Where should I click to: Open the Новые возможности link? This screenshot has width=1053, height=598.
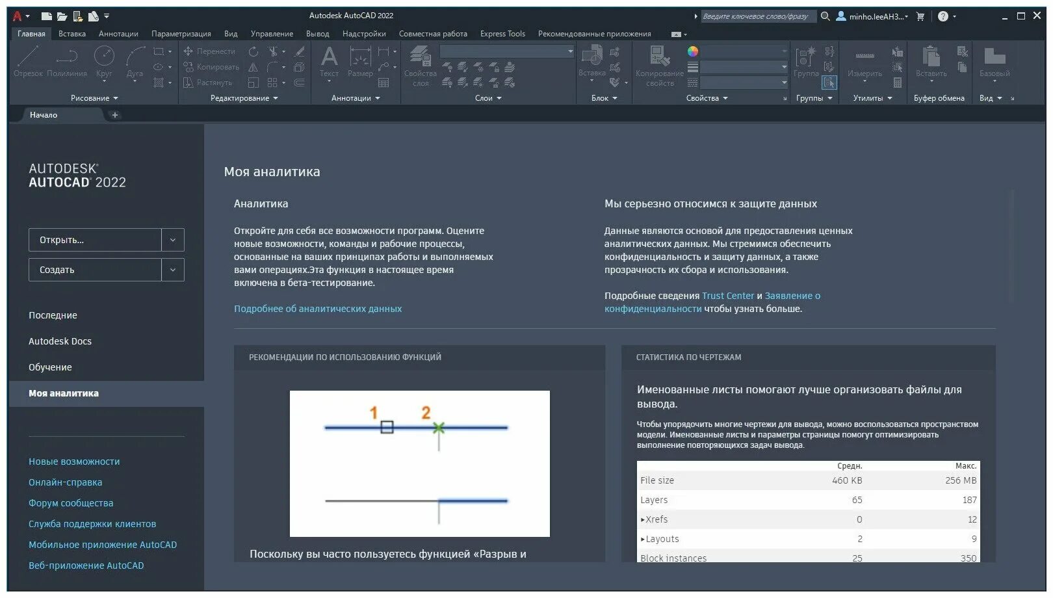click(74, 461)
